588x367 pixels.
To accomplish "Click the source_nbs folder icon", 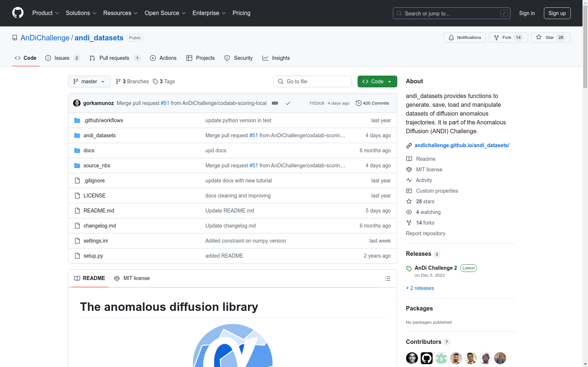I will [77, 166].
